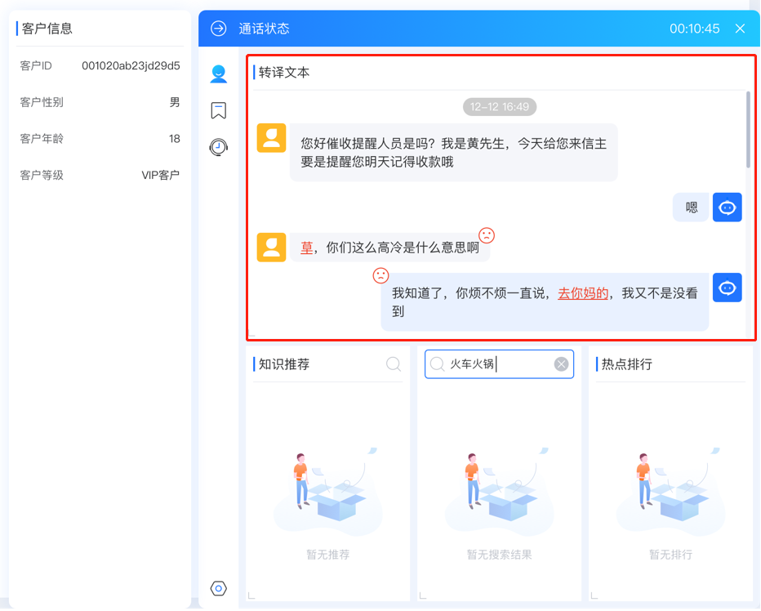The image size is (761, 611).
Task: Click the search icon in 知识推荐 panel
Action: (x=393, y=363)
